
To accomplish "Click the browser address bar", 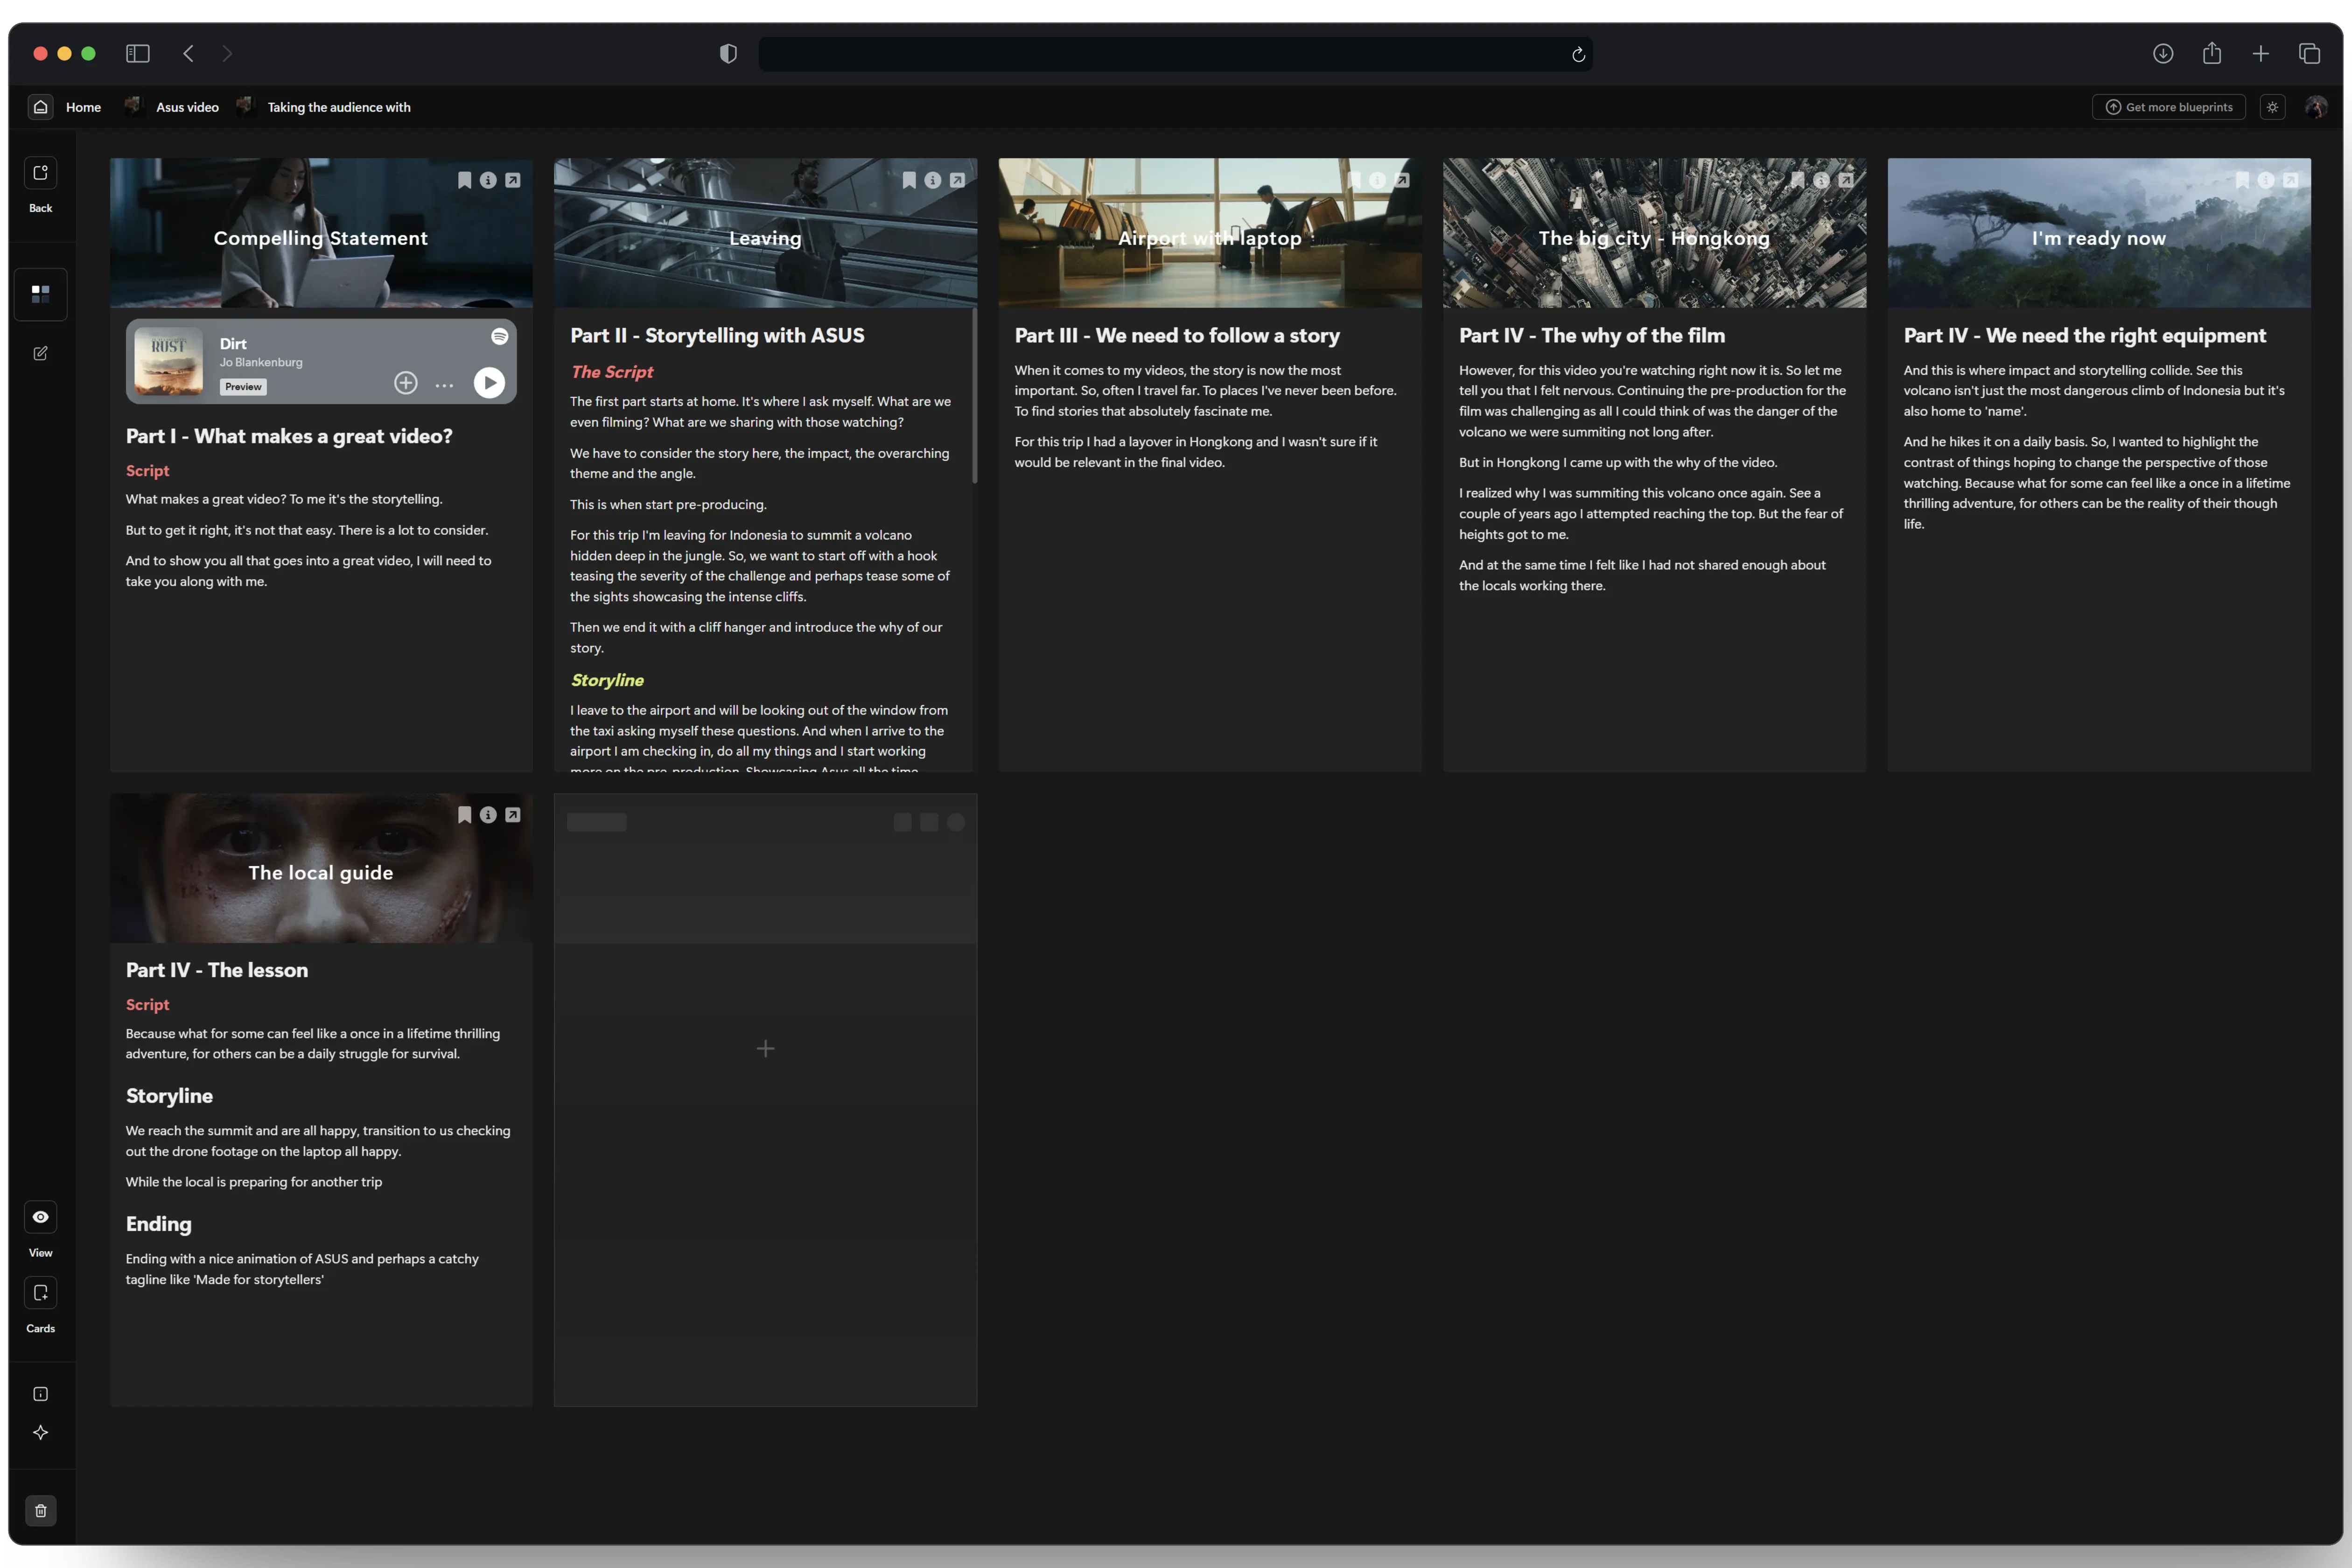I will coord(1176,54).
